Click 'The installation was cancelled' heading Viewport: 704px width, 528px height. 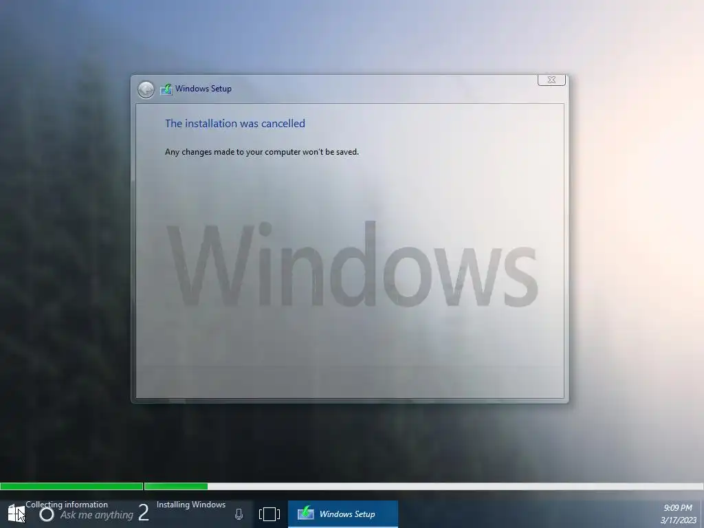pyautogui.click(x=235, y=124)
